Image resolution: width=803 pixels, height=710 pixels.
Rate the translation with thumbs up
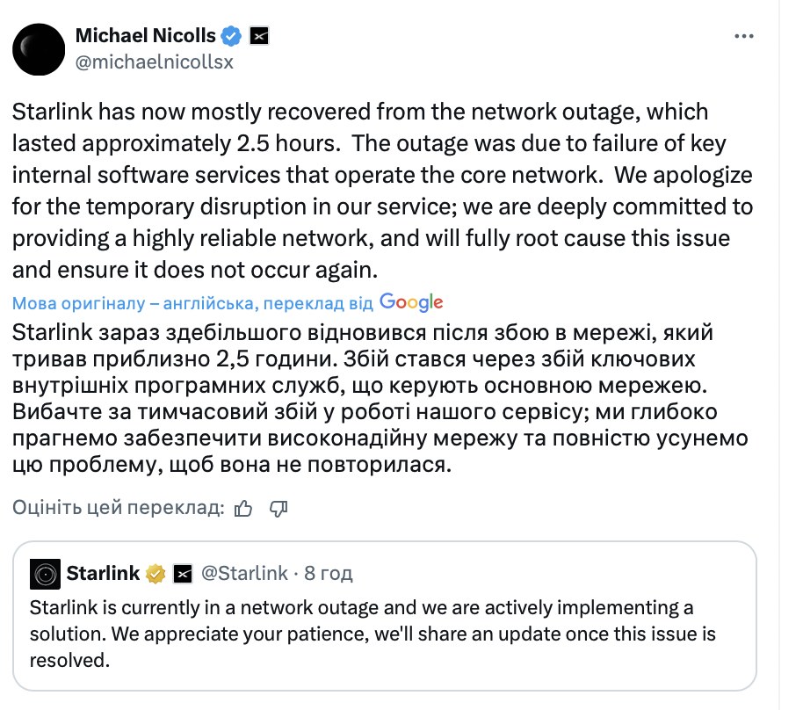click(x=243, y=508)
